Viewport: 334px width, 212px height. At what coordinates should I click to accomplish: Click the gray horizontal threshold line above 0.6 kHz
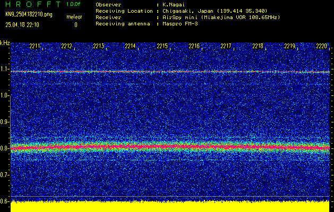(170, 196)
